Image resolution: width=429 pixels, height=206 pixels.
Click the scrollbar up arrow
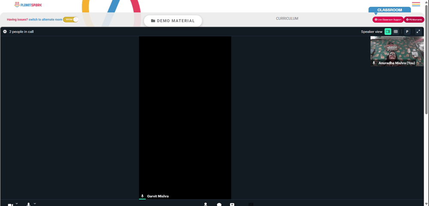[x=427, y=2]
